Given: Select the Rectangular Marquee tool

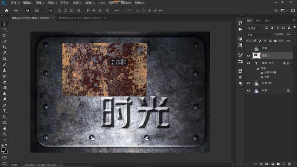Looking at the screenshot, I should [x=4, y=30].
